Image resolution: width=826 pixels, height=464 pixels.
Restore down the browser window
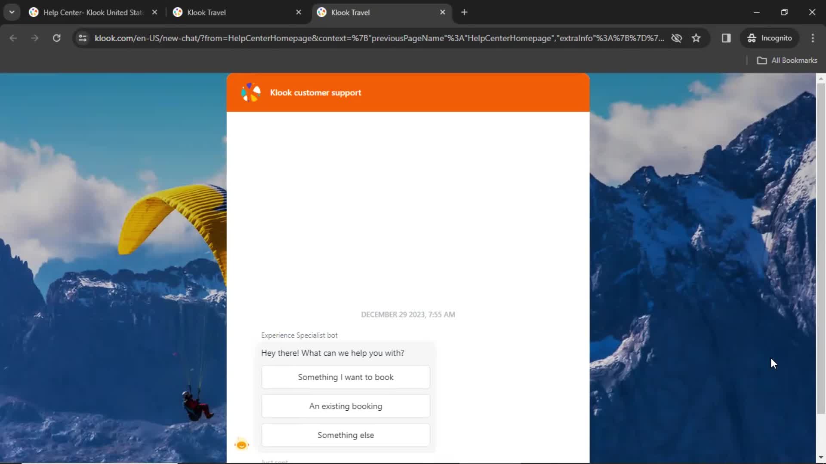click(784, 12)
